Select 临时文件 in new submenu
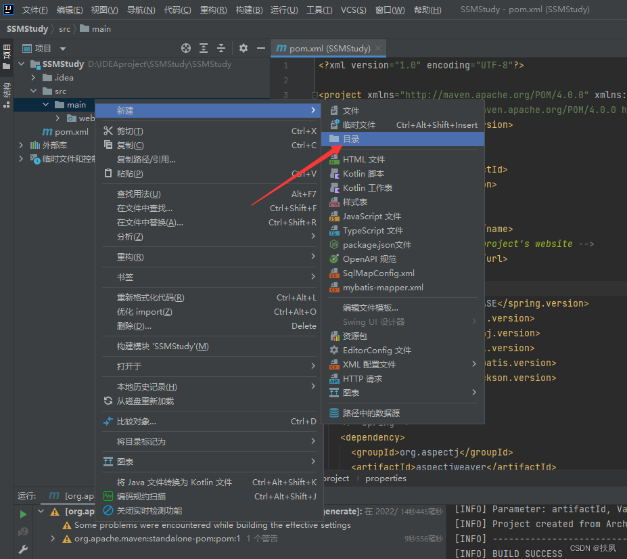The height and width of the screenshot is (559, 627). [x=402, y=125]
